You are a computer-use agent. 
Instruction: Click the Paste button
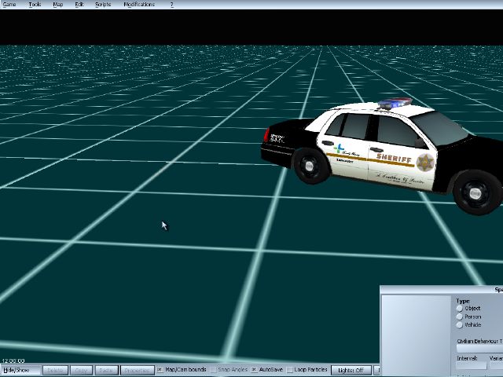(106, 370)
